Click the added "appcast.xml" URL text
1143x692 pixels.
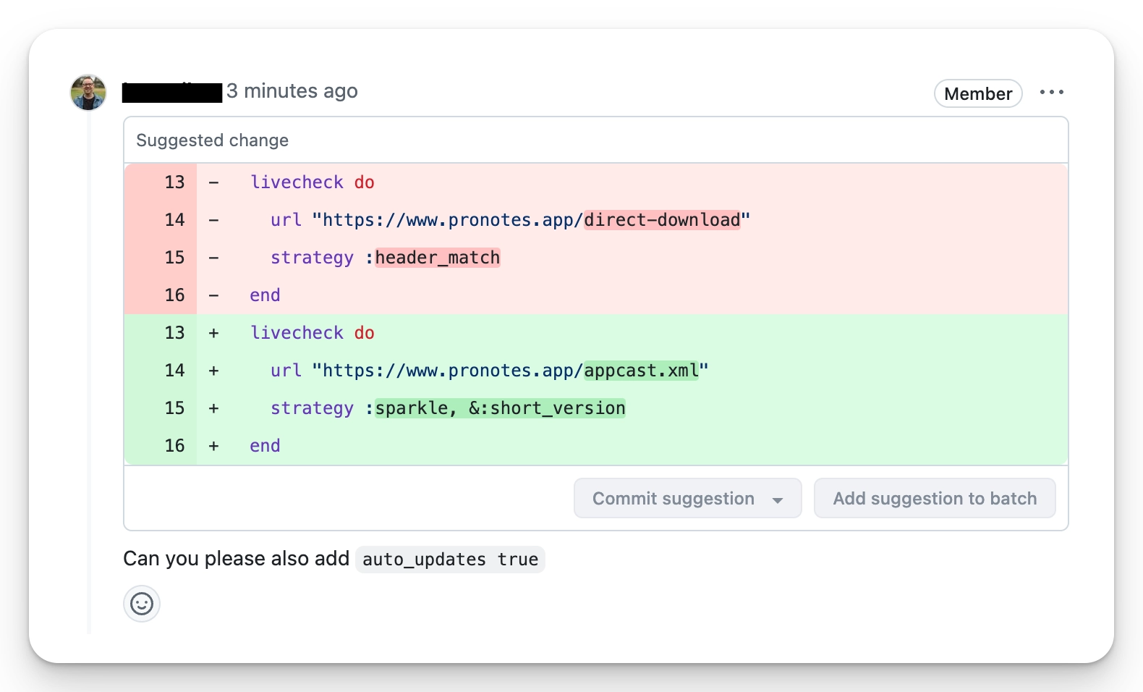(x=642, y=371)
